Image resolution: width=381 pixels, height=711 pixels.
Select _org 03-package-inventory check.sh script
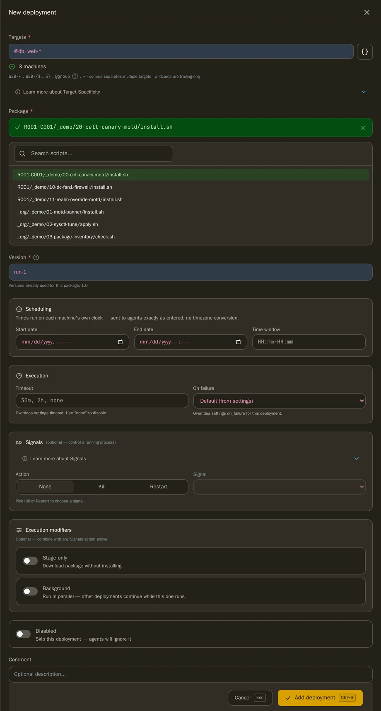click(x=190, y=237)
